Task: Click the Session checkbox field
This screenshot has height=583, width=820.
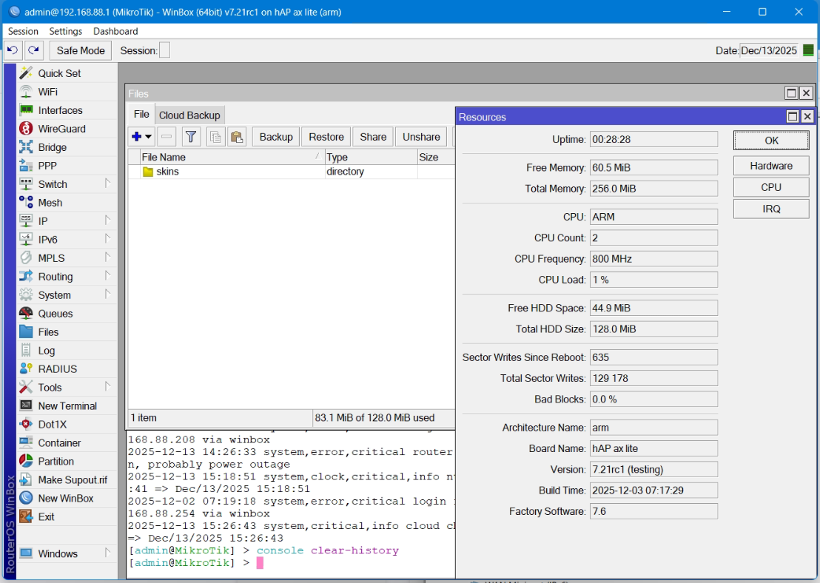Action: click(x=164, y=51)
